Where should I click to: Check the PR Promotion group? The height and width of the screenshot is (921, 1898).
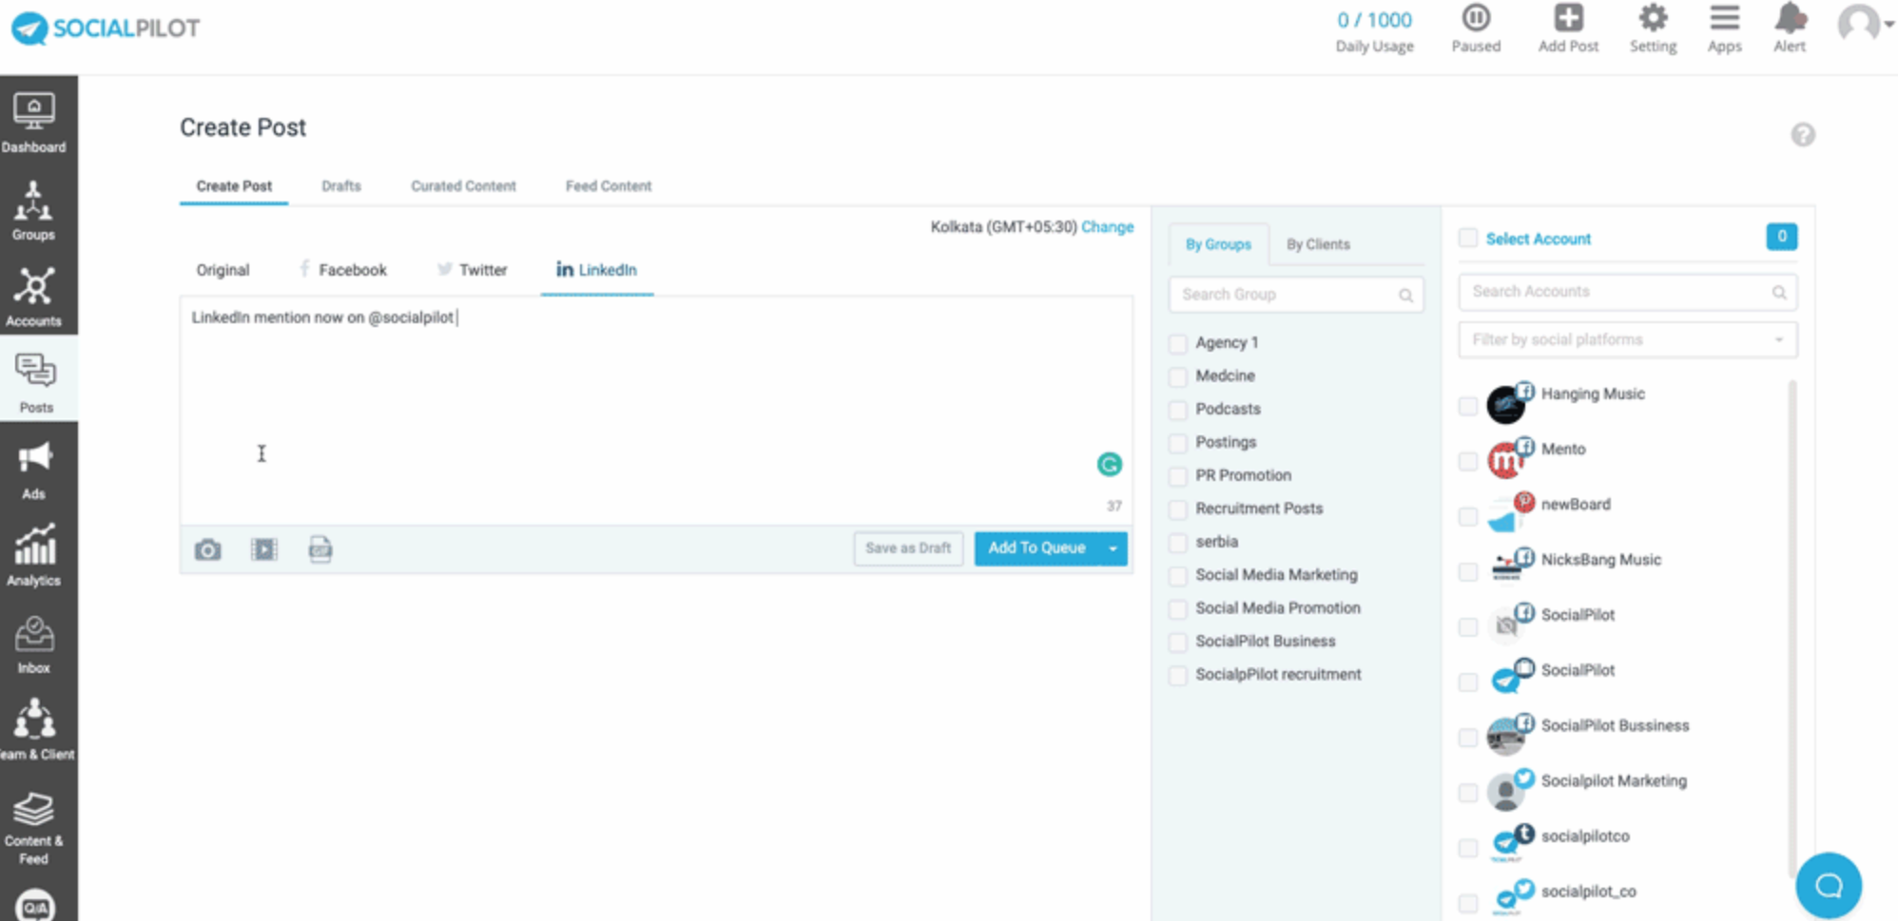coord(1178,476)
